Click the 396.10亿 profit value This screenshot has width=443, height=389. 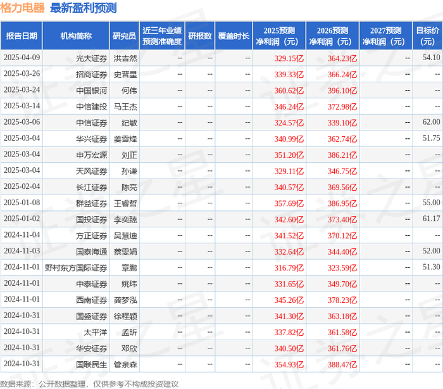point(342,91)
